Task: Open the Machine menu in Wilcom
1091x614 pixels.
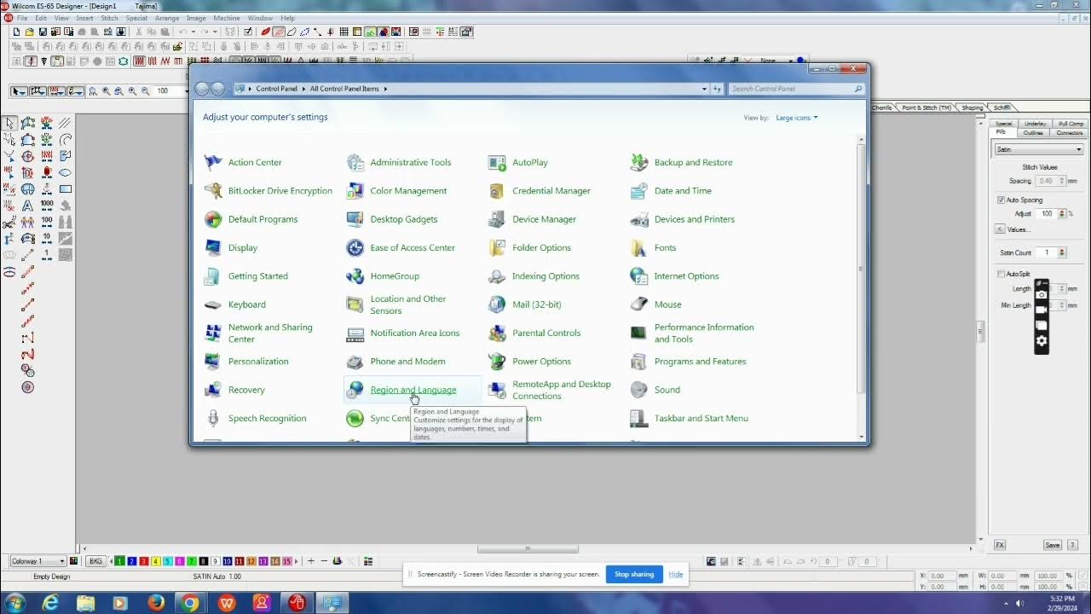Action: click(x=227, y=18)
